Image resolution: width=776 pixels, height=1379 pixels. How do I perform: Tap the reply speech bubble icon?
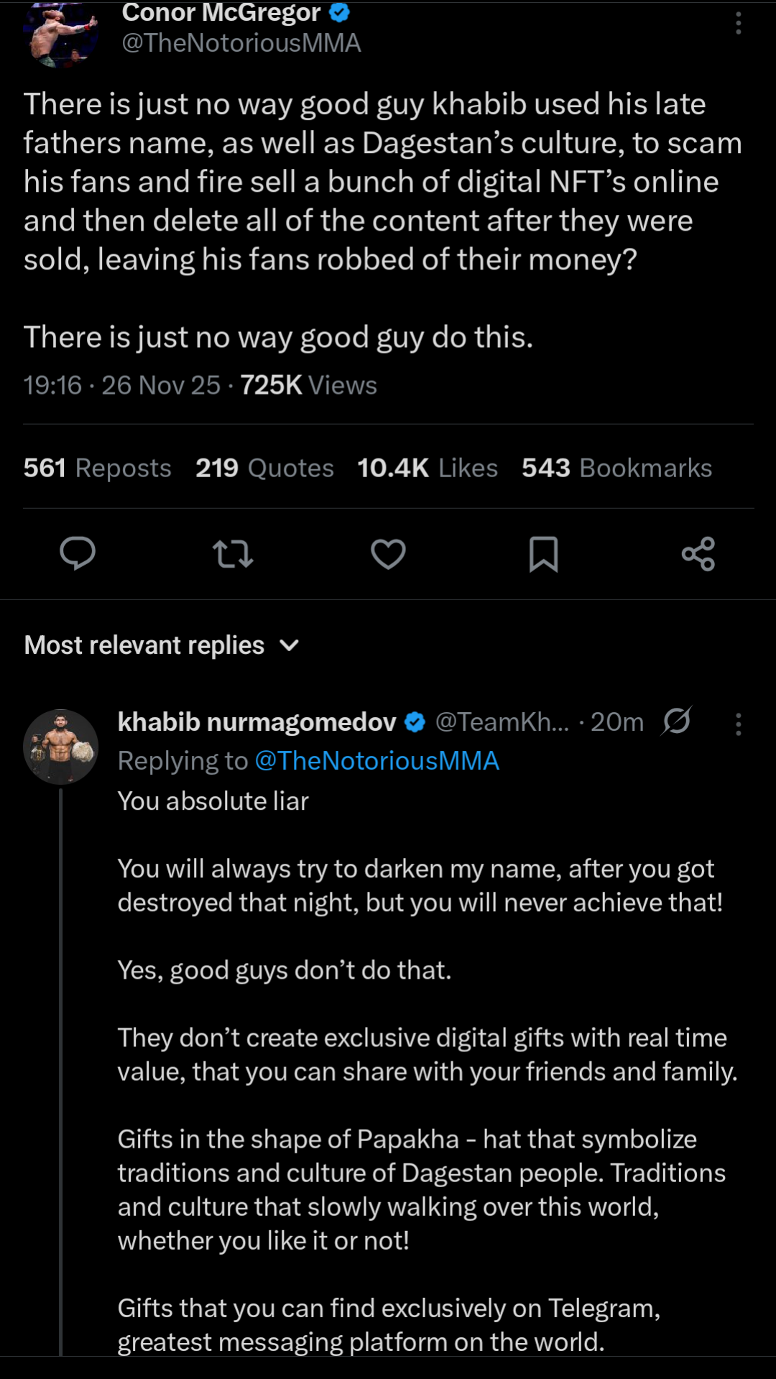pos(78,553)
